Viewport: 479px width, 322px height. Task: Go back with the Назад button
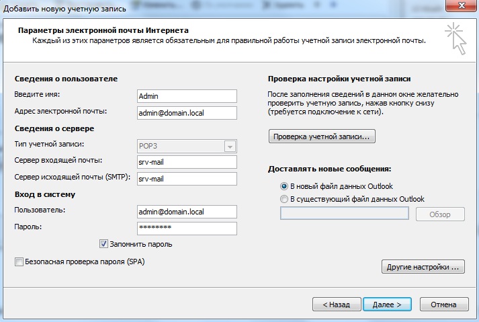336,305
